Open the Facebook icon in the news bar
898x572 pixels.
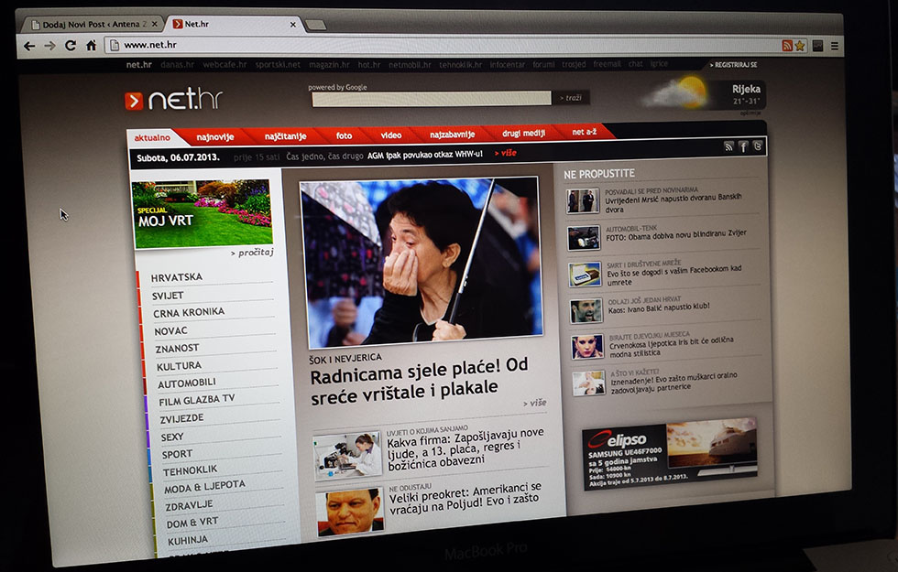pos(743,146)
